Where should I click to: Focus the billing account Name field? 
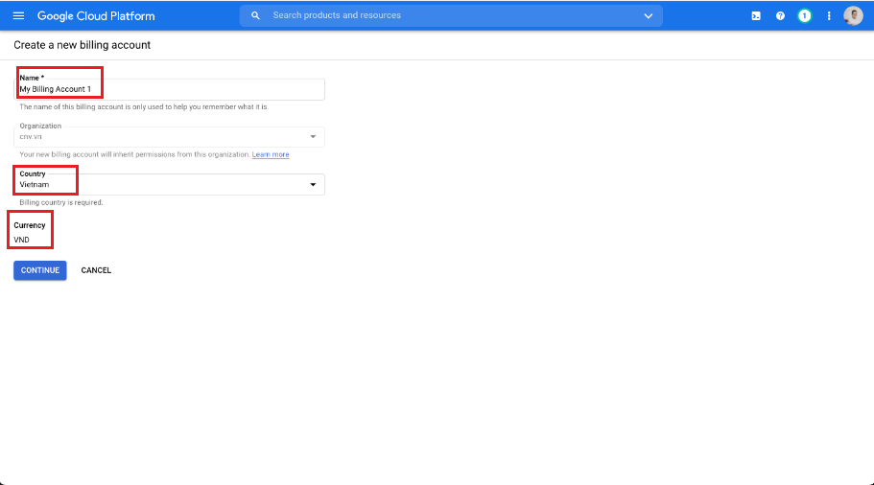170,89
